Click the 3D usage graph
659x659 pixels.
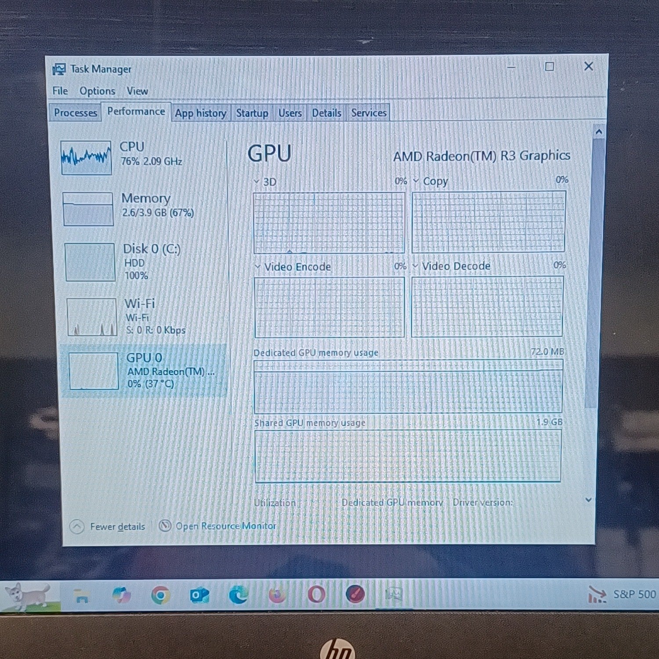click(x=329, y=223)
